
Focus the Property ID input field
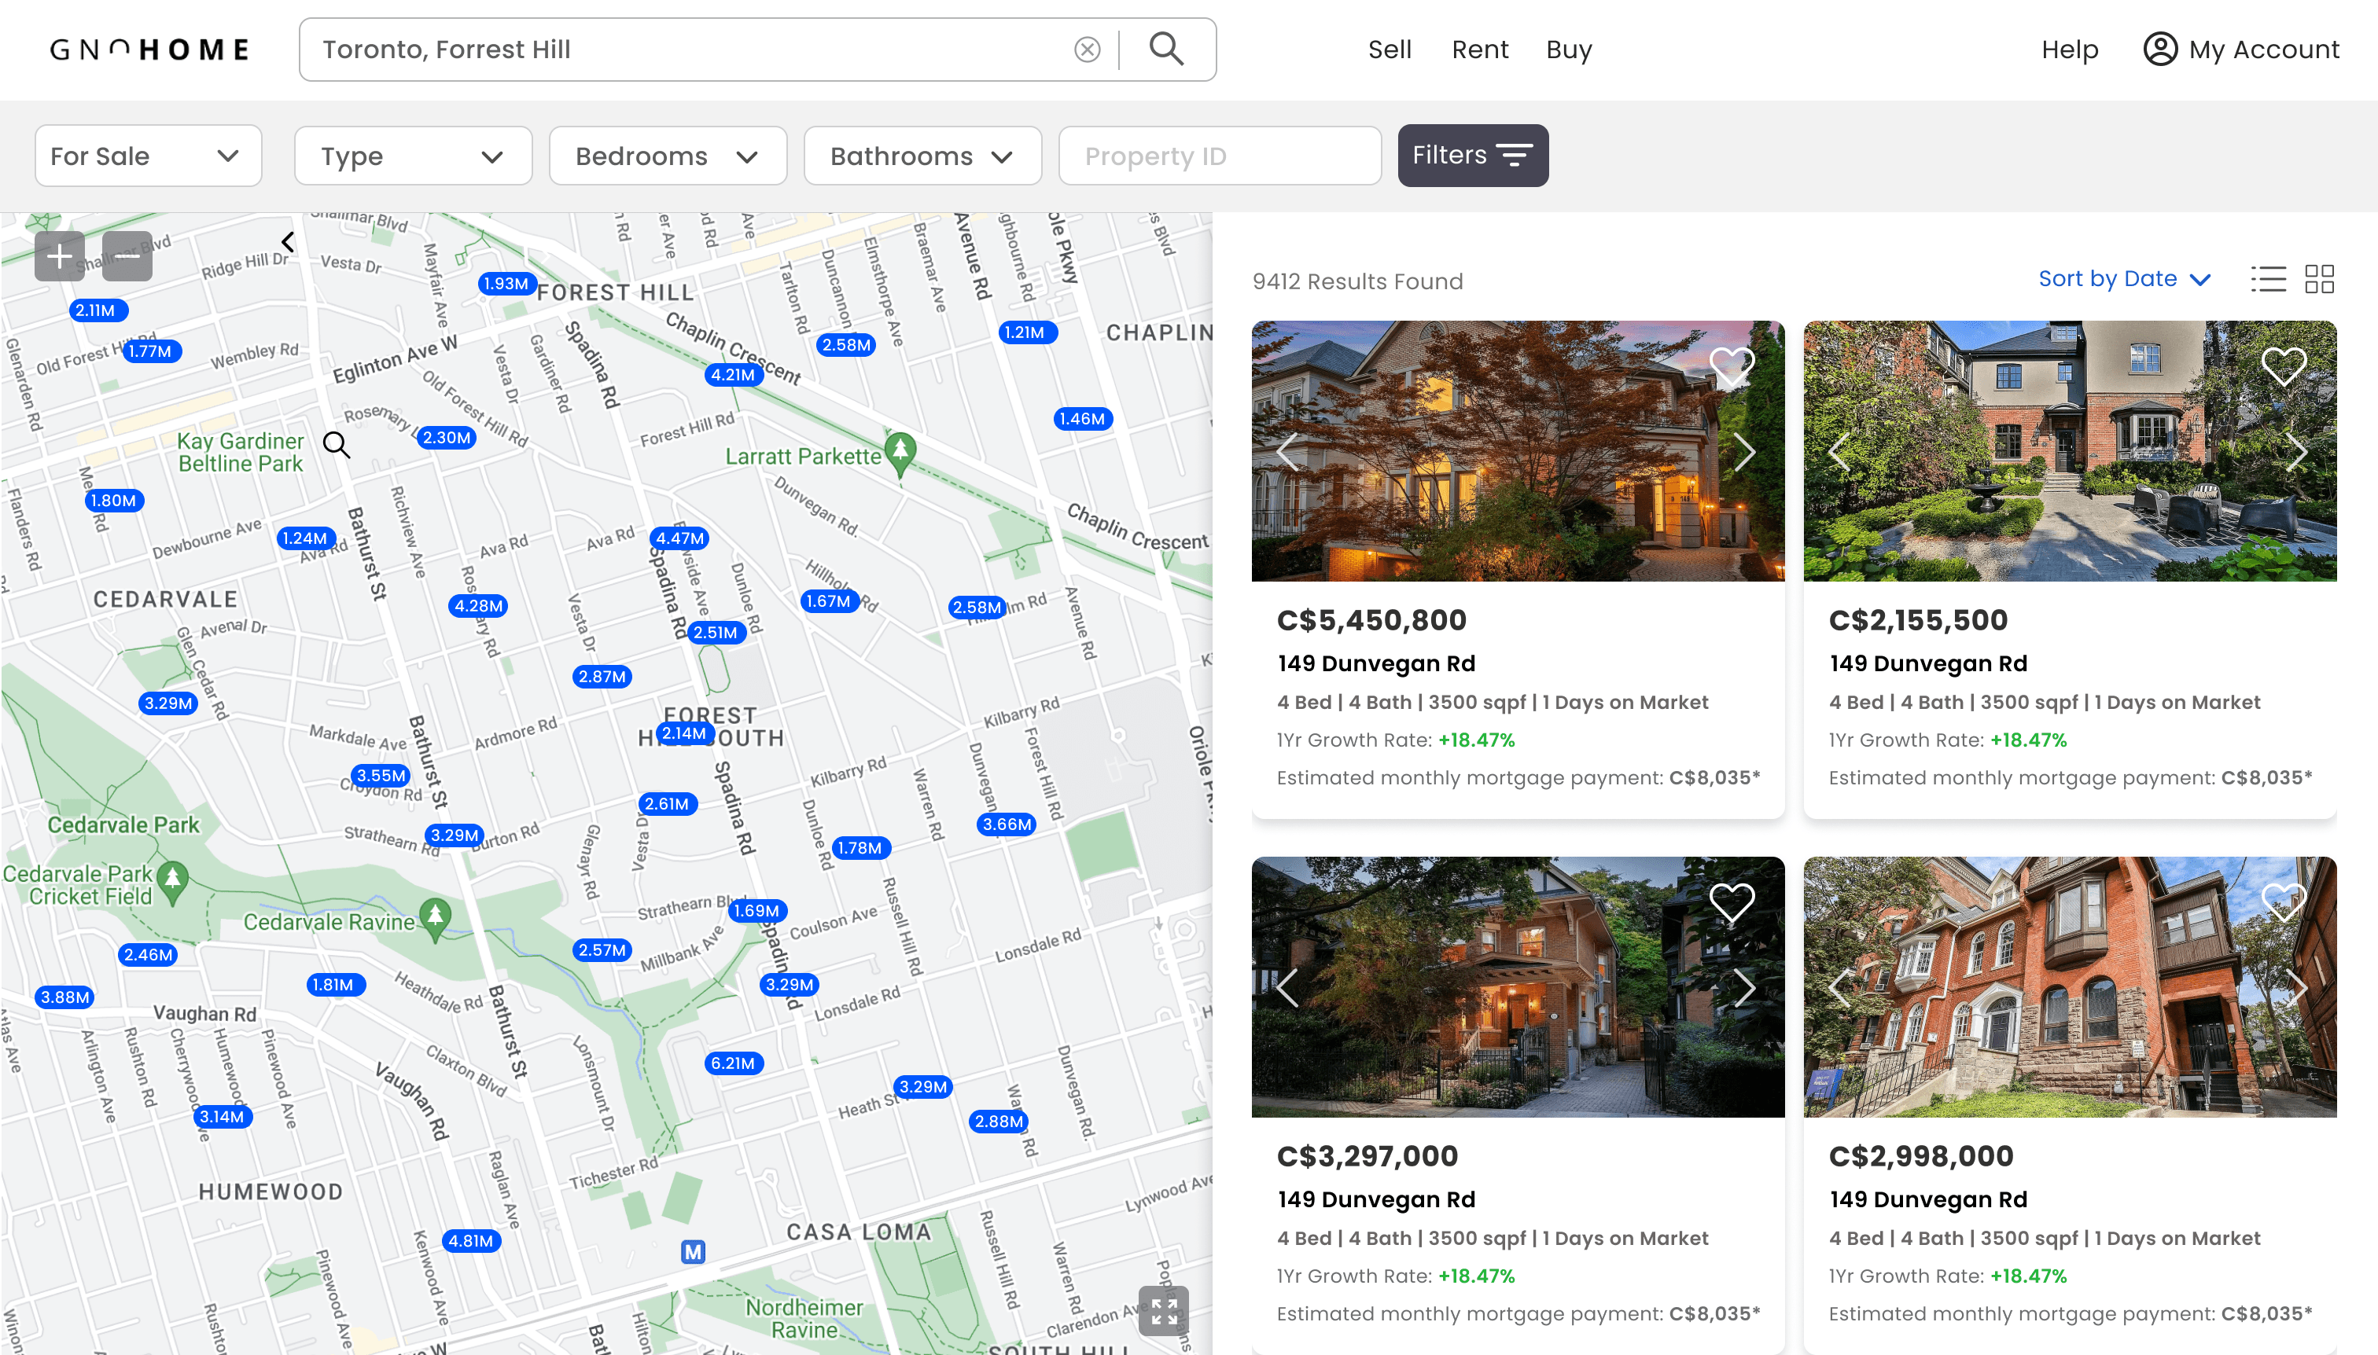coord(1219,156)
